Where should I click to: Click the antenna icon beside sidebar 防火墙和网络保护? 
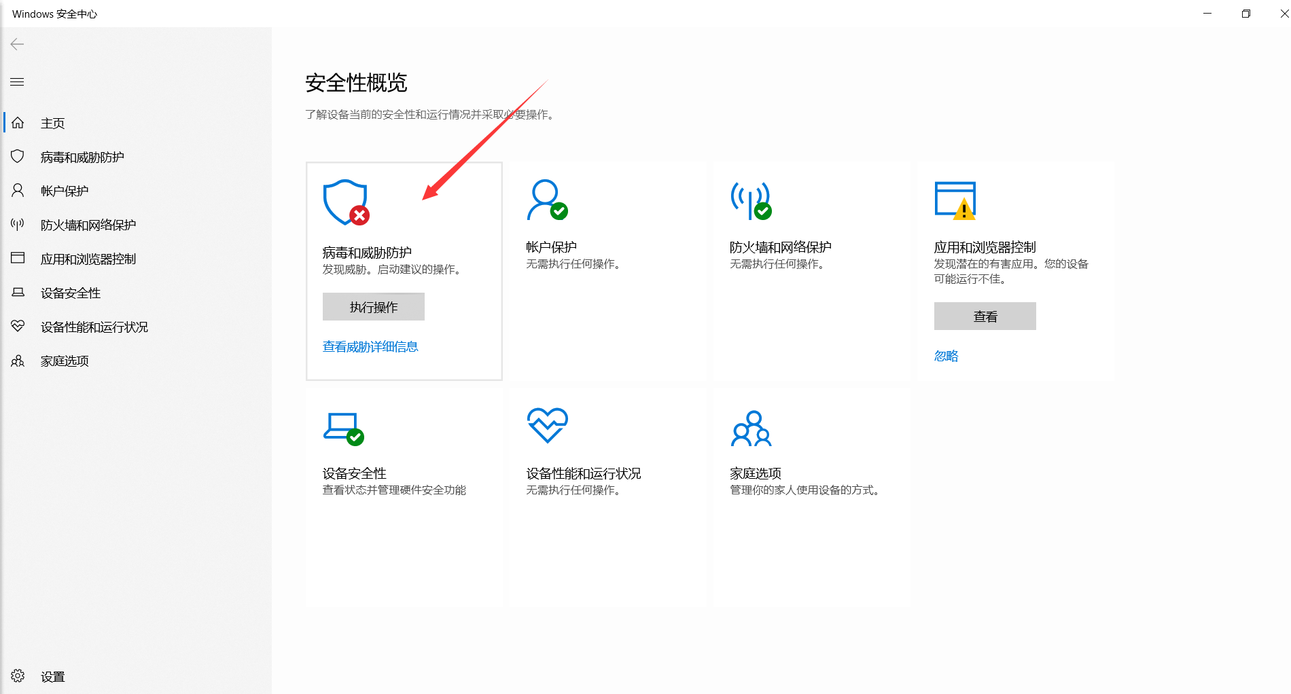click(x=18, y=225)
